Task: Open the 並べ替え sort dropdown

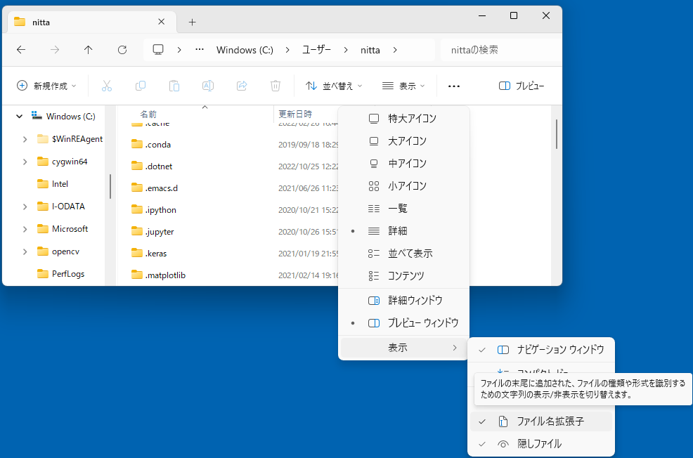Action: pyautogui.click(x=334, y=86)
